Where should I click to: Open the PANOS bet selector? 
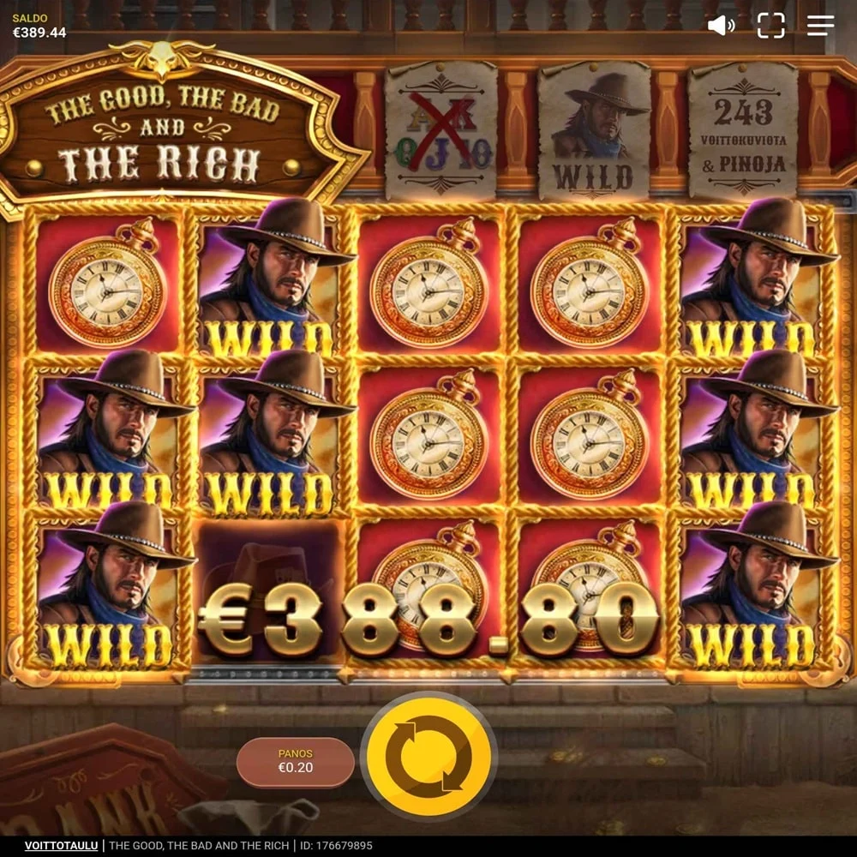[x=295, y=761]
